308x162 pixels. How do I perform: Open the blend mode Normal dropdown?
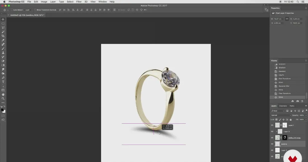click(281, 115)
